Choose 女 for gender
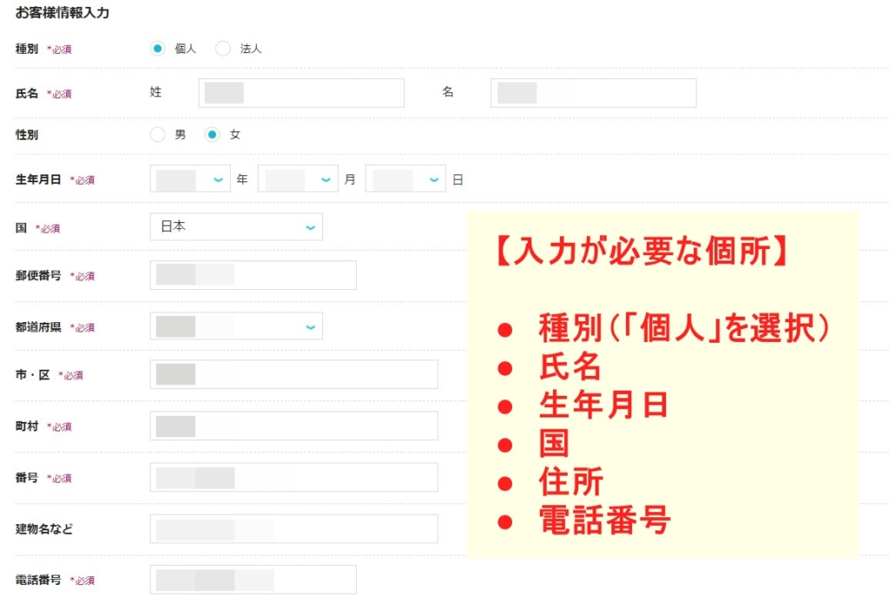Image resolution: width=889 pixels, height=598 pixels. 212,135
